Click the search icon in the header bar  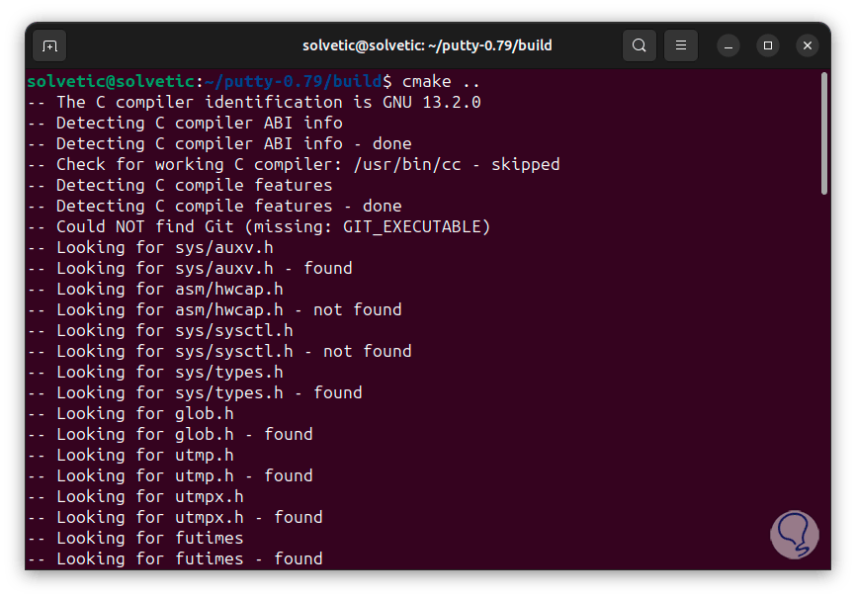coord(640,45)
